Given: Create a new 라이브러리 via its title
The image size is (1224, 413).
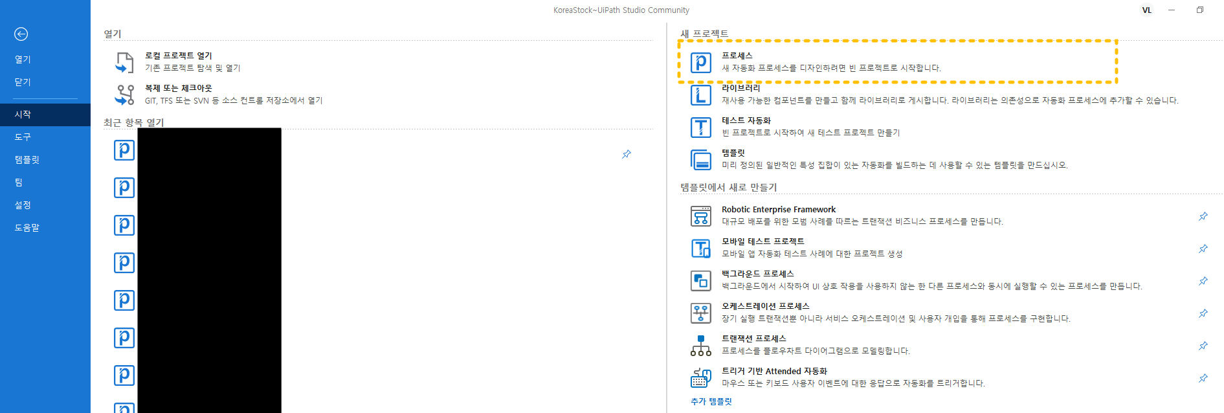Looking at the screenshot, I should click(741, 88).
